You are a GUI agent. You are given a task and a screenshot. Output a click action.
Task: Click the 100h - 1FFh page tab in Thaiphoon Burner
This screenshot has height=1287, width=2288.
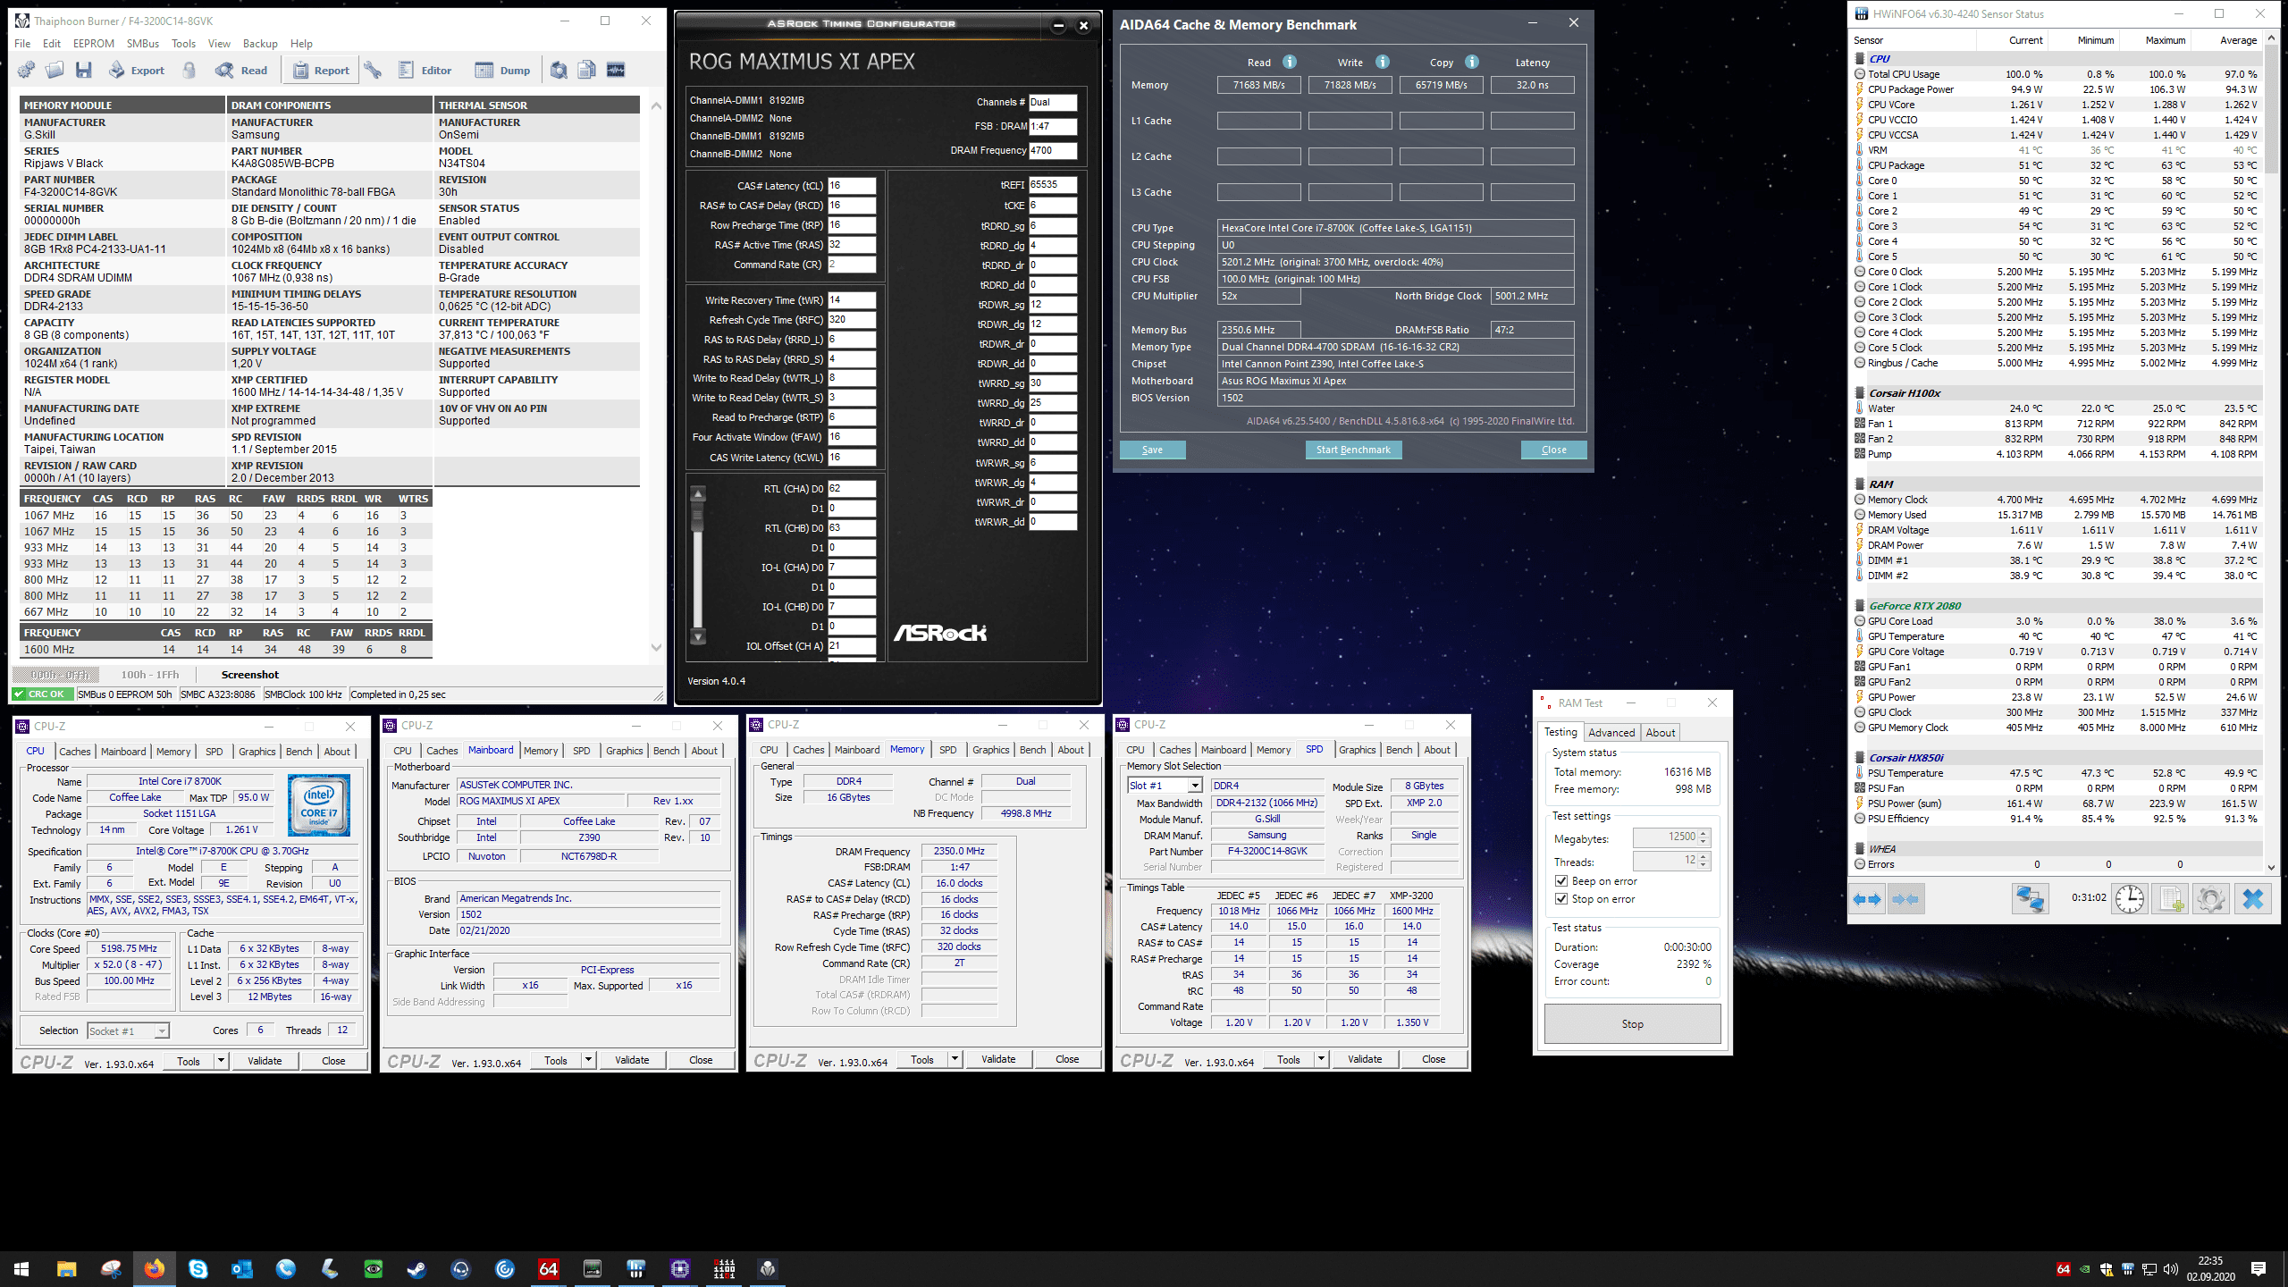[150, 675]
